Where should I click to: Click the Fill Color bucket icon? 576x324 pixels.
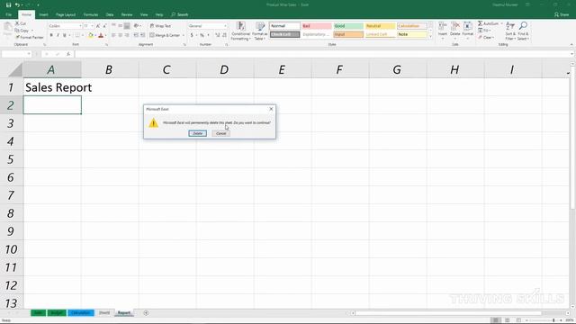[90, 35]
